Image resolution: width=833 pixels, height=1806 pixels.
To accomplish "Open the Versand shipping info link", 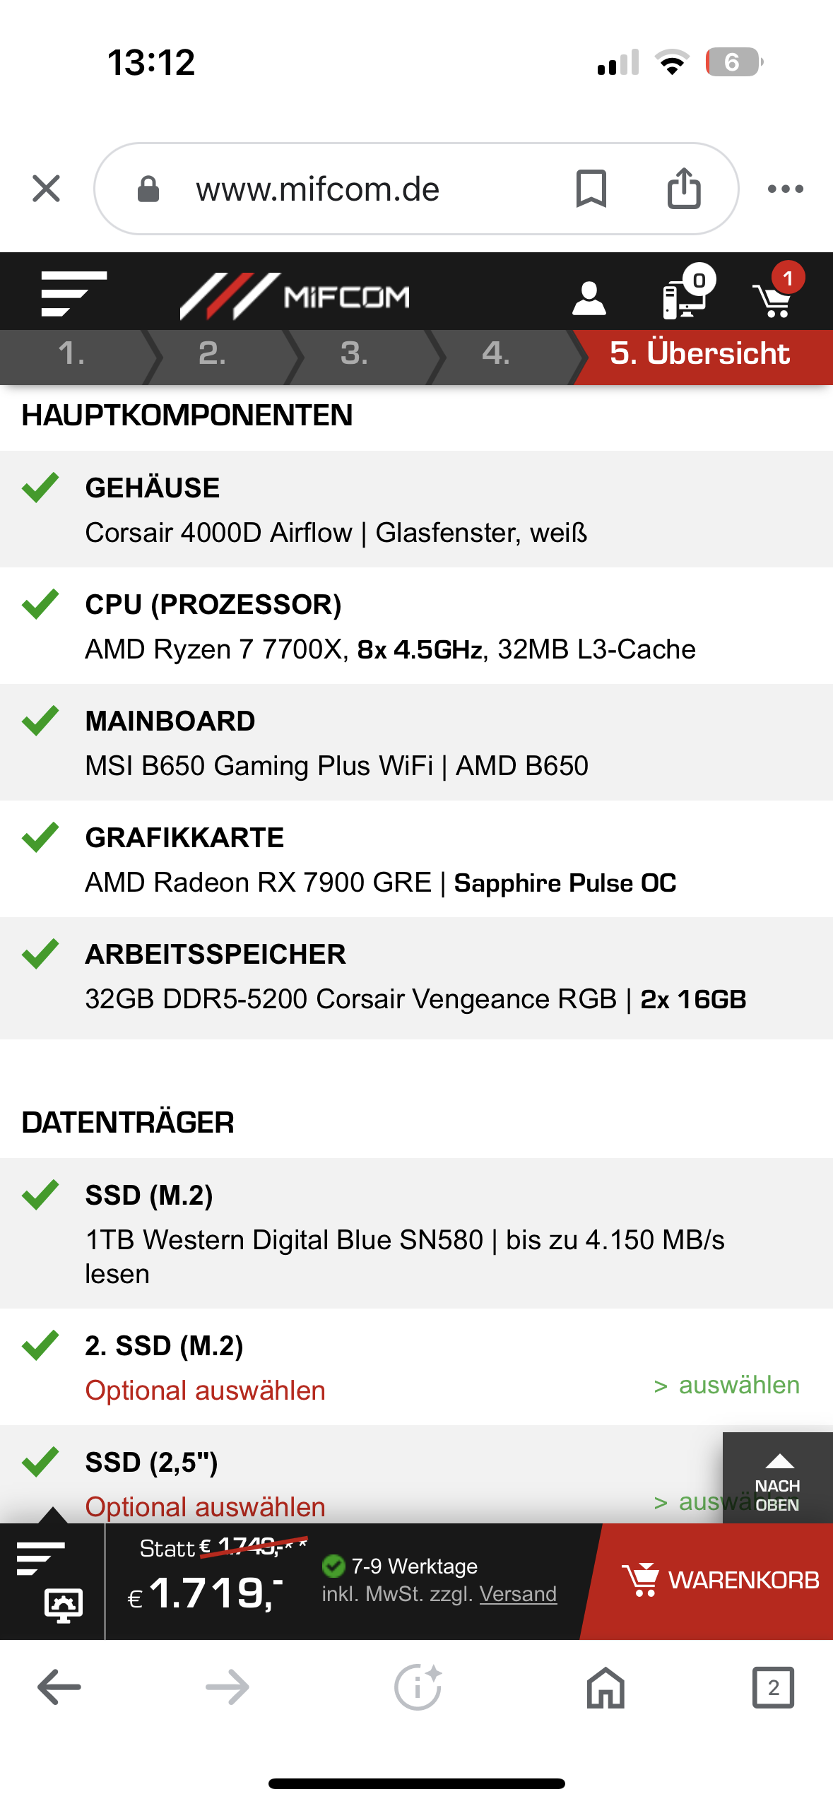I will [x=518, y=1594].
